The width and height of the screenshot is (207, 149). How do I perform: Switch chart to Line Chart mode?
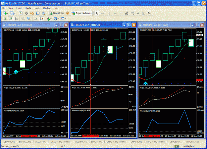click(x=16, y=19)
